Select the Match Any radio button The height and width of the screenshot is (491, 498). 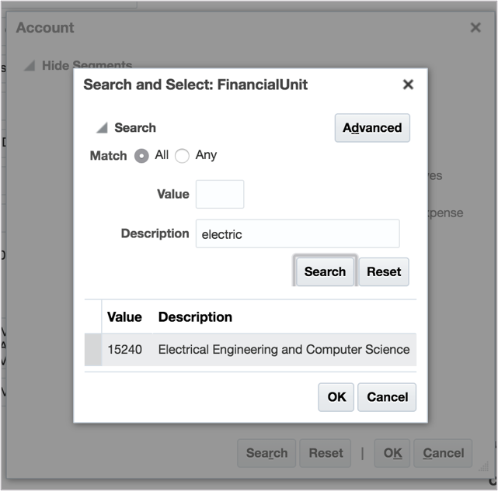tap(183, 156)
